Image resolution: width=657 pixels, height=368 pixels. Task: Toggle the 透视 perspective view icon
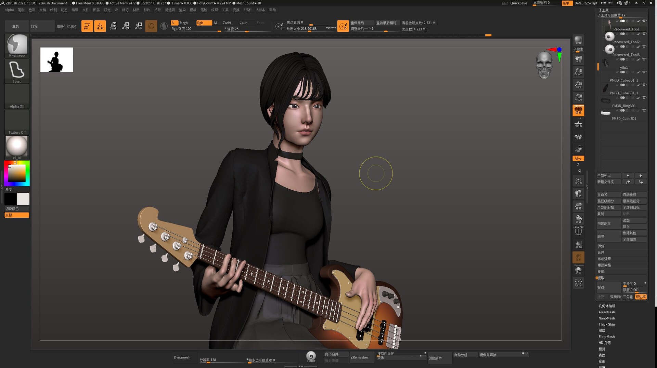pos(578,110)
